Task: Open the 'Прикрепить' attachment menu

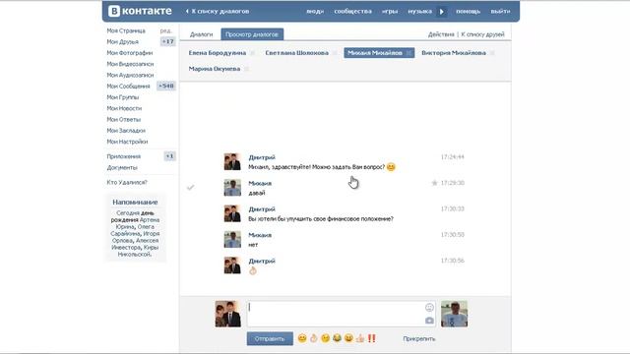Action: coord(419,338)
